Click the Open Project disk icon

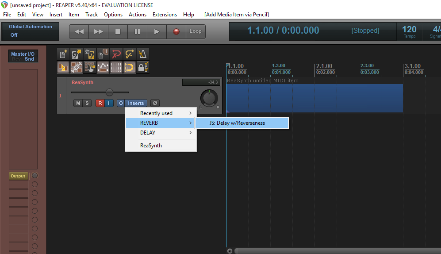click(x=76, y=54)
